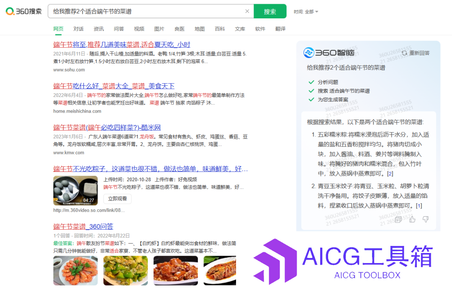This screenshot has height=289, width=452.
Task: Click the 重新回答 refresh icon
Action: click(x=404, y=53)
